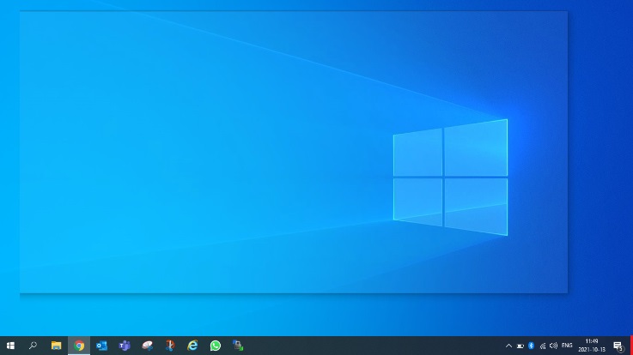Switch to Google Chrome in taskbar
633x355 pixels.
[x=79, y=346]
